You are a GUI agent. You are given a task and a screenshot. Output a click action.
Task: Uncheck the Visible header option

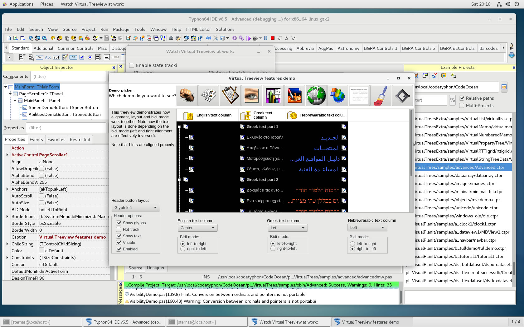[x=119, y=243]
